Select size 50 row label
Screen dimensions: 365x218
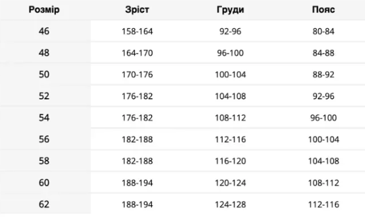pyautogui.click(x=44, y=75)
